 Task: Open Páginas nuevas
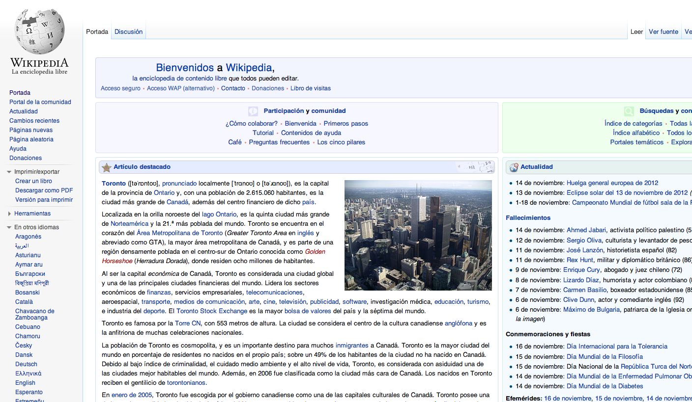(31, 130)
